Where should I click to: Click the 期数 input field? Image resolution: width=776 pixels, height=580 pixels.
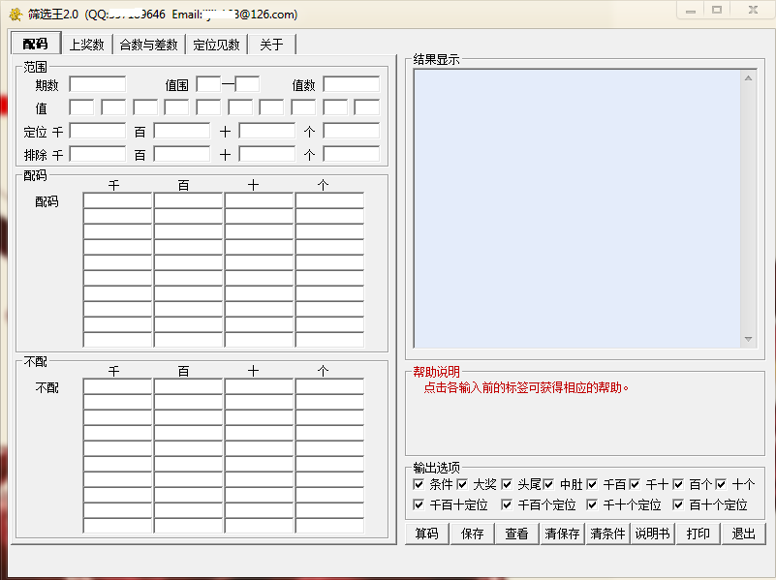tap(97, 84)
